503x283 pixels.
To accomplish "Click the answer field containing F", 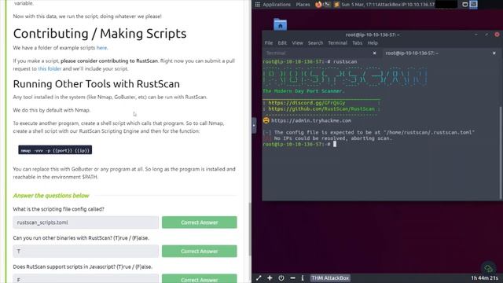I will click(86, 278).
